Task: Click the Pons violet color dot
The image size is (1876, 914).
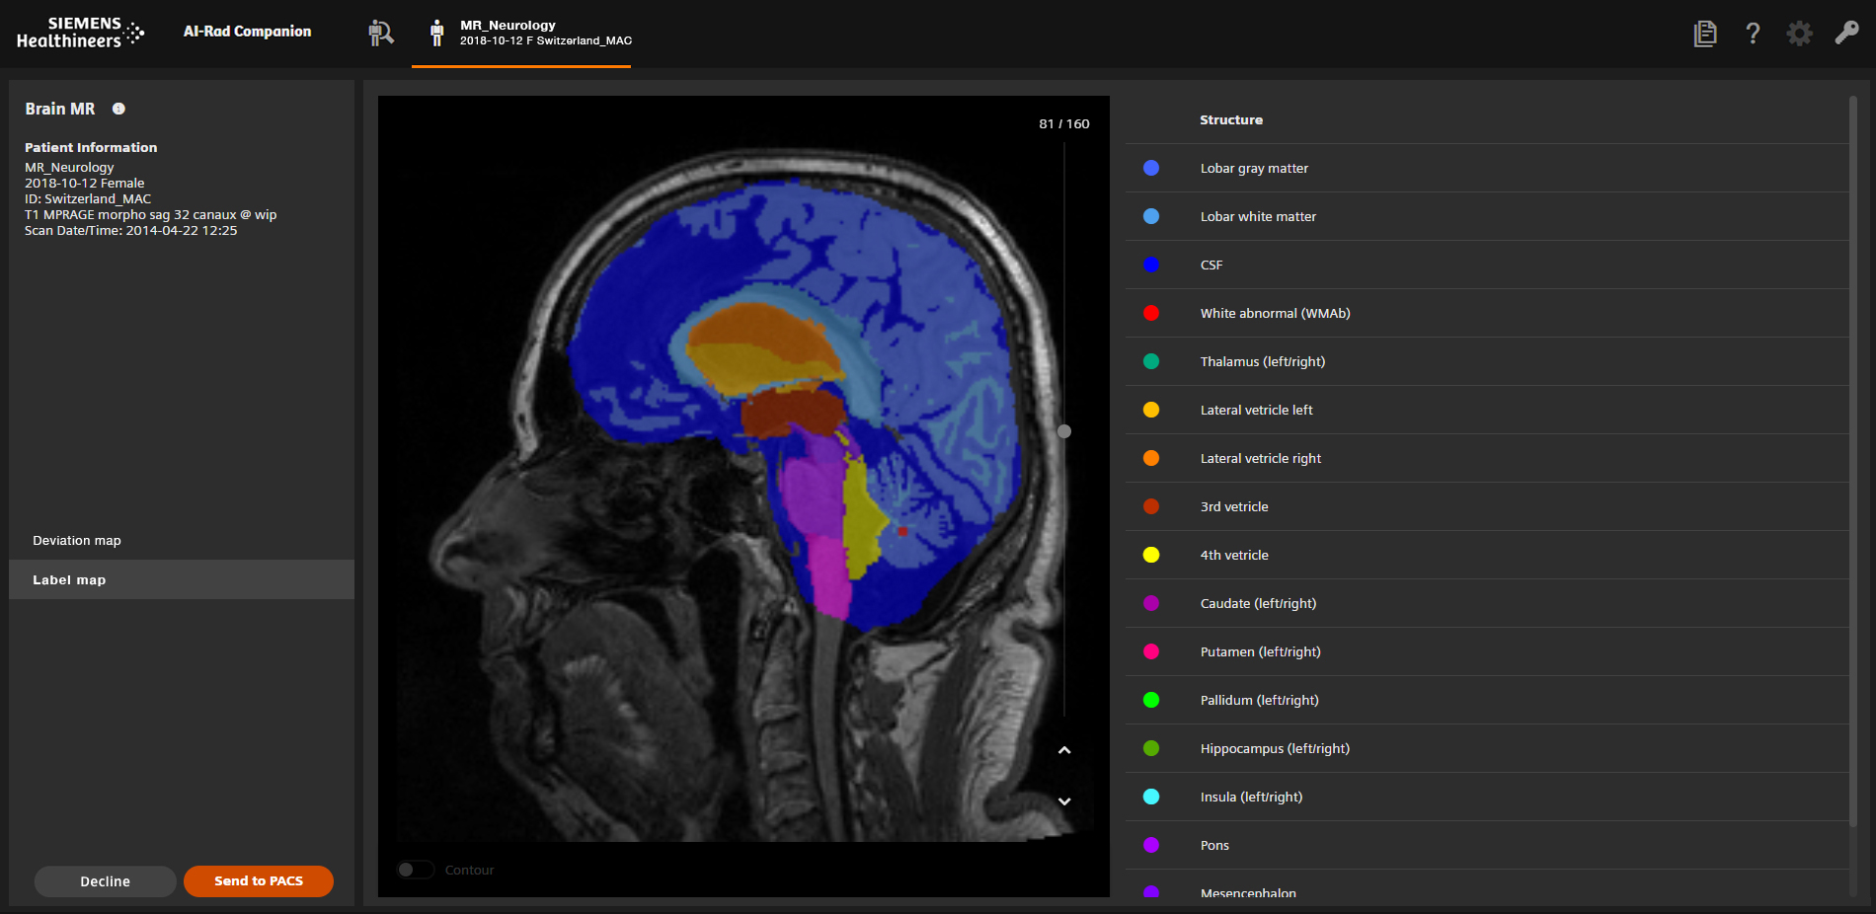Action: tap(1151, 845)
